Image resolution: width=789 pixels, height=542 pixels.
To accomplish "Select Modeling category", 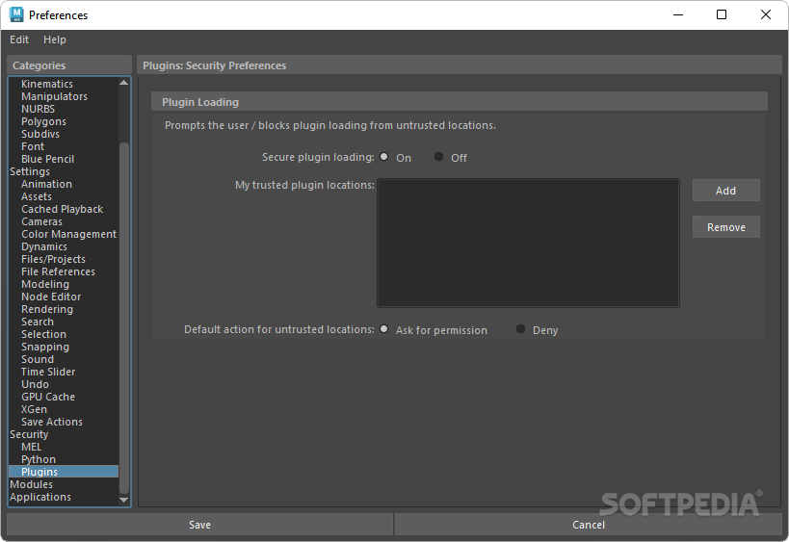I will pos(45,285).
